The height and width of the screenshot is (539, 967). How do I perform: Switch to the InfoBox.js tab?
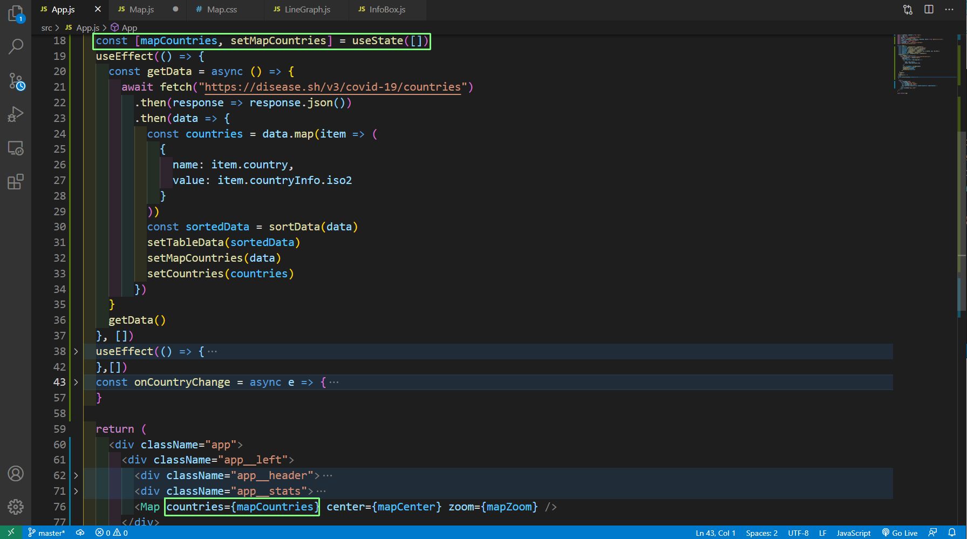[x=387, y=9]
